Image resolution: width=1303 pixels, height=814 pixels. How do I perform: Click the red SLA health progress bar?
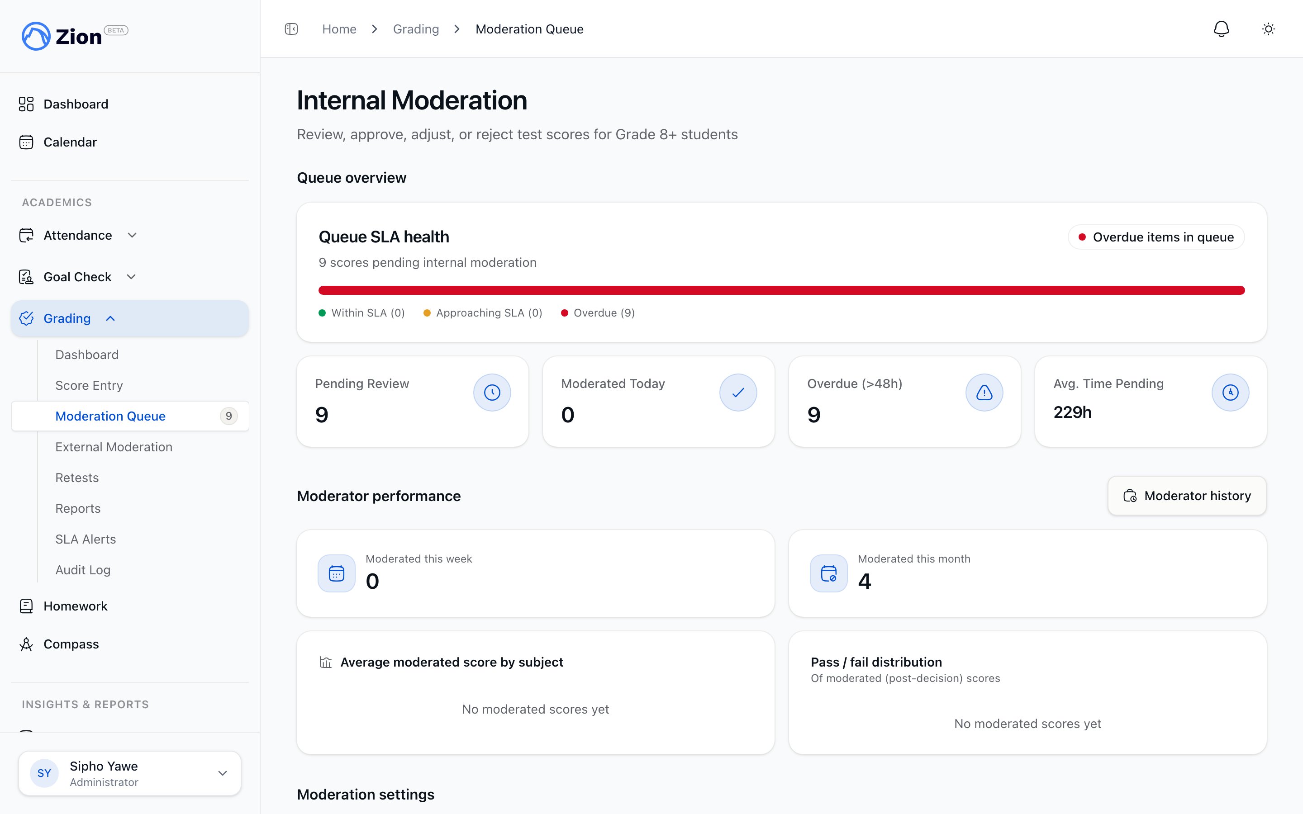tap(781, 291)
